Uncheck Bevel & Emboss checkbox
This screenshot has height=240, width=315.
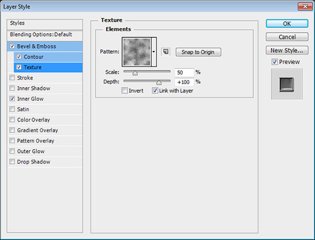tap(12, 46)
